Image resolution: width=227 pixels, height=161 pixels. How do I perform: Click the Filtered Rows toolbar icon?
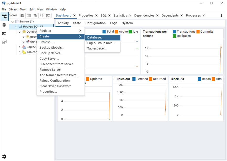tap(35, 15)
